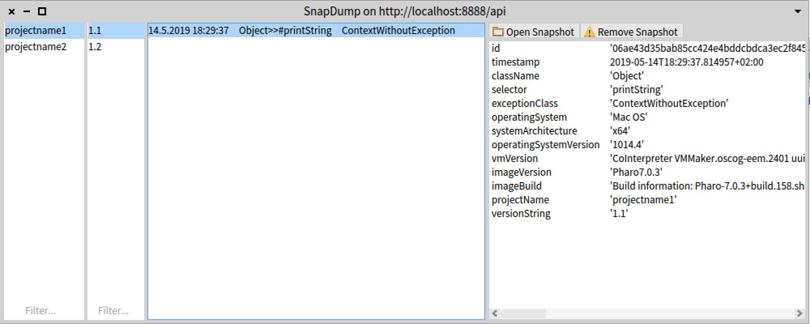Select projectname1 in the project list
The width and height of the screenshot is (810, 324).
[44, 31]
